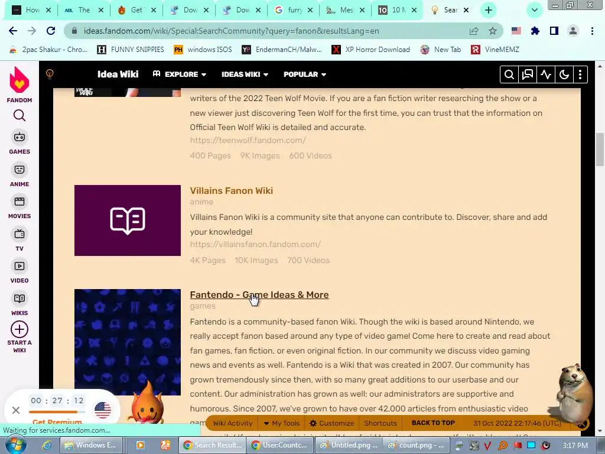Viewport: 605px width, 454px height.
Task: Open the 'VineMEMZ' bookmark
Action: (x=496, y=50)
